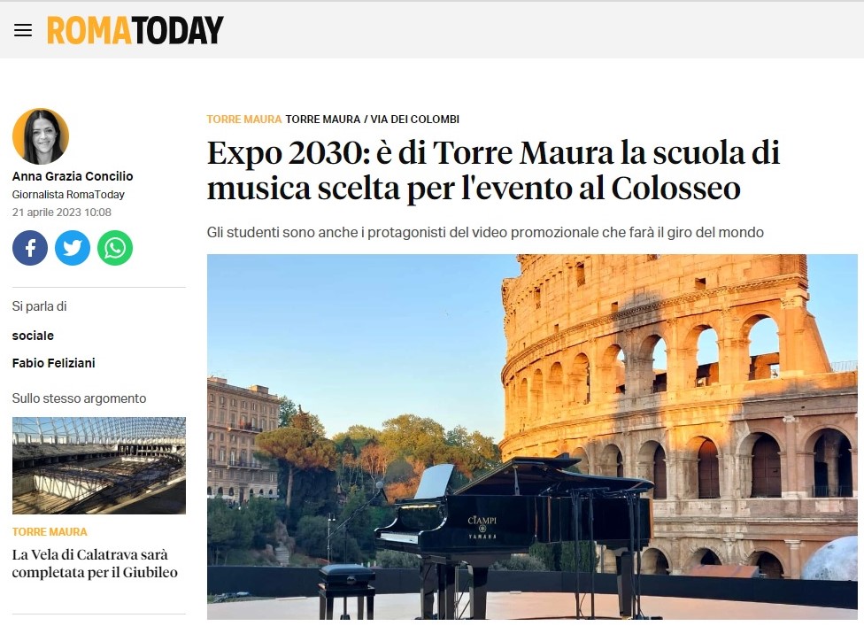The width and height of the screenshot is (864, 626).
Task: Open the Vela di Calatrava thumbnail
Action: (x=99, y=466)
